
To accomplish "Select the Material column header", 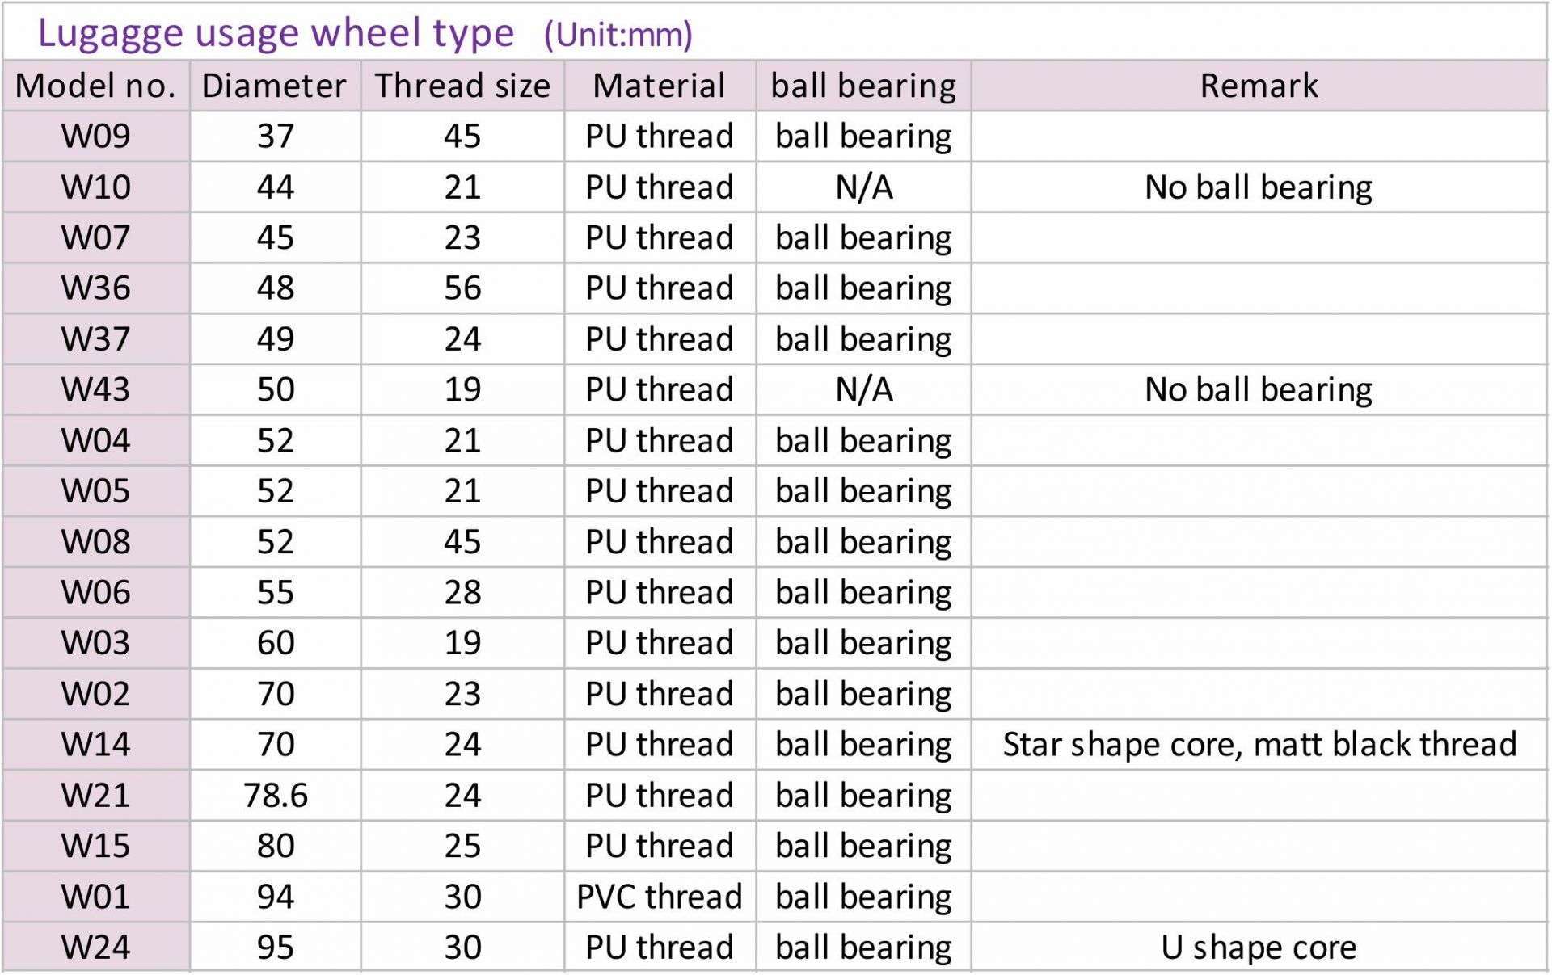I will [660, 86].
